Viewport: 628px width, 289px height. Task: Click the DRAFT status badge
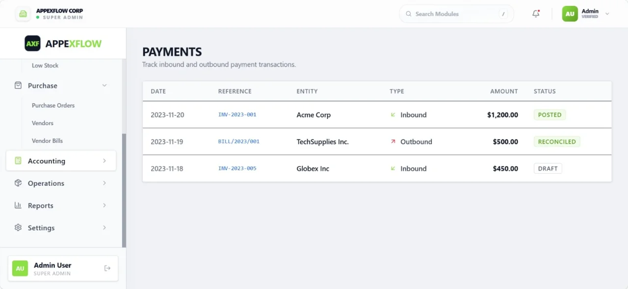pos(548,169)
